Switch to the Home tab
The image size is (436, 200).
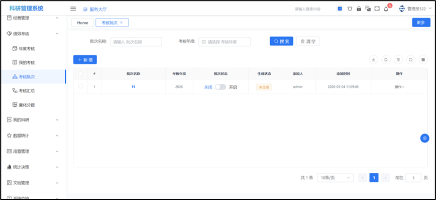coord(82,22)
